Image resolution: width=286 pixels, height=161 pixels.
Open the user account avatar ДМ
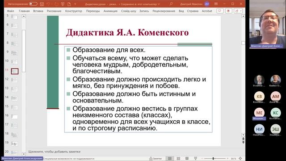(207, 4)
